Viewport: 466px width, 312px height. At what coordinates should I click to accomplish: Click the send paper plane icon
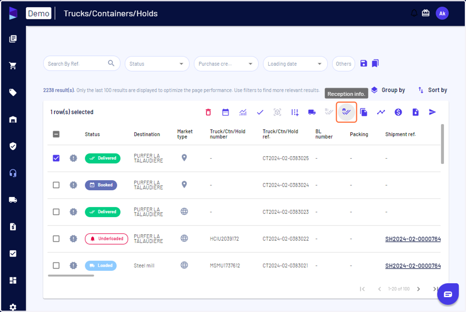tap(433, 112)
